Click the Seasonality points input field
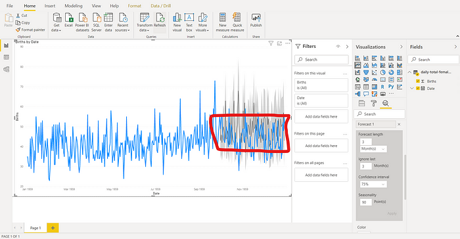 (365, 202)
